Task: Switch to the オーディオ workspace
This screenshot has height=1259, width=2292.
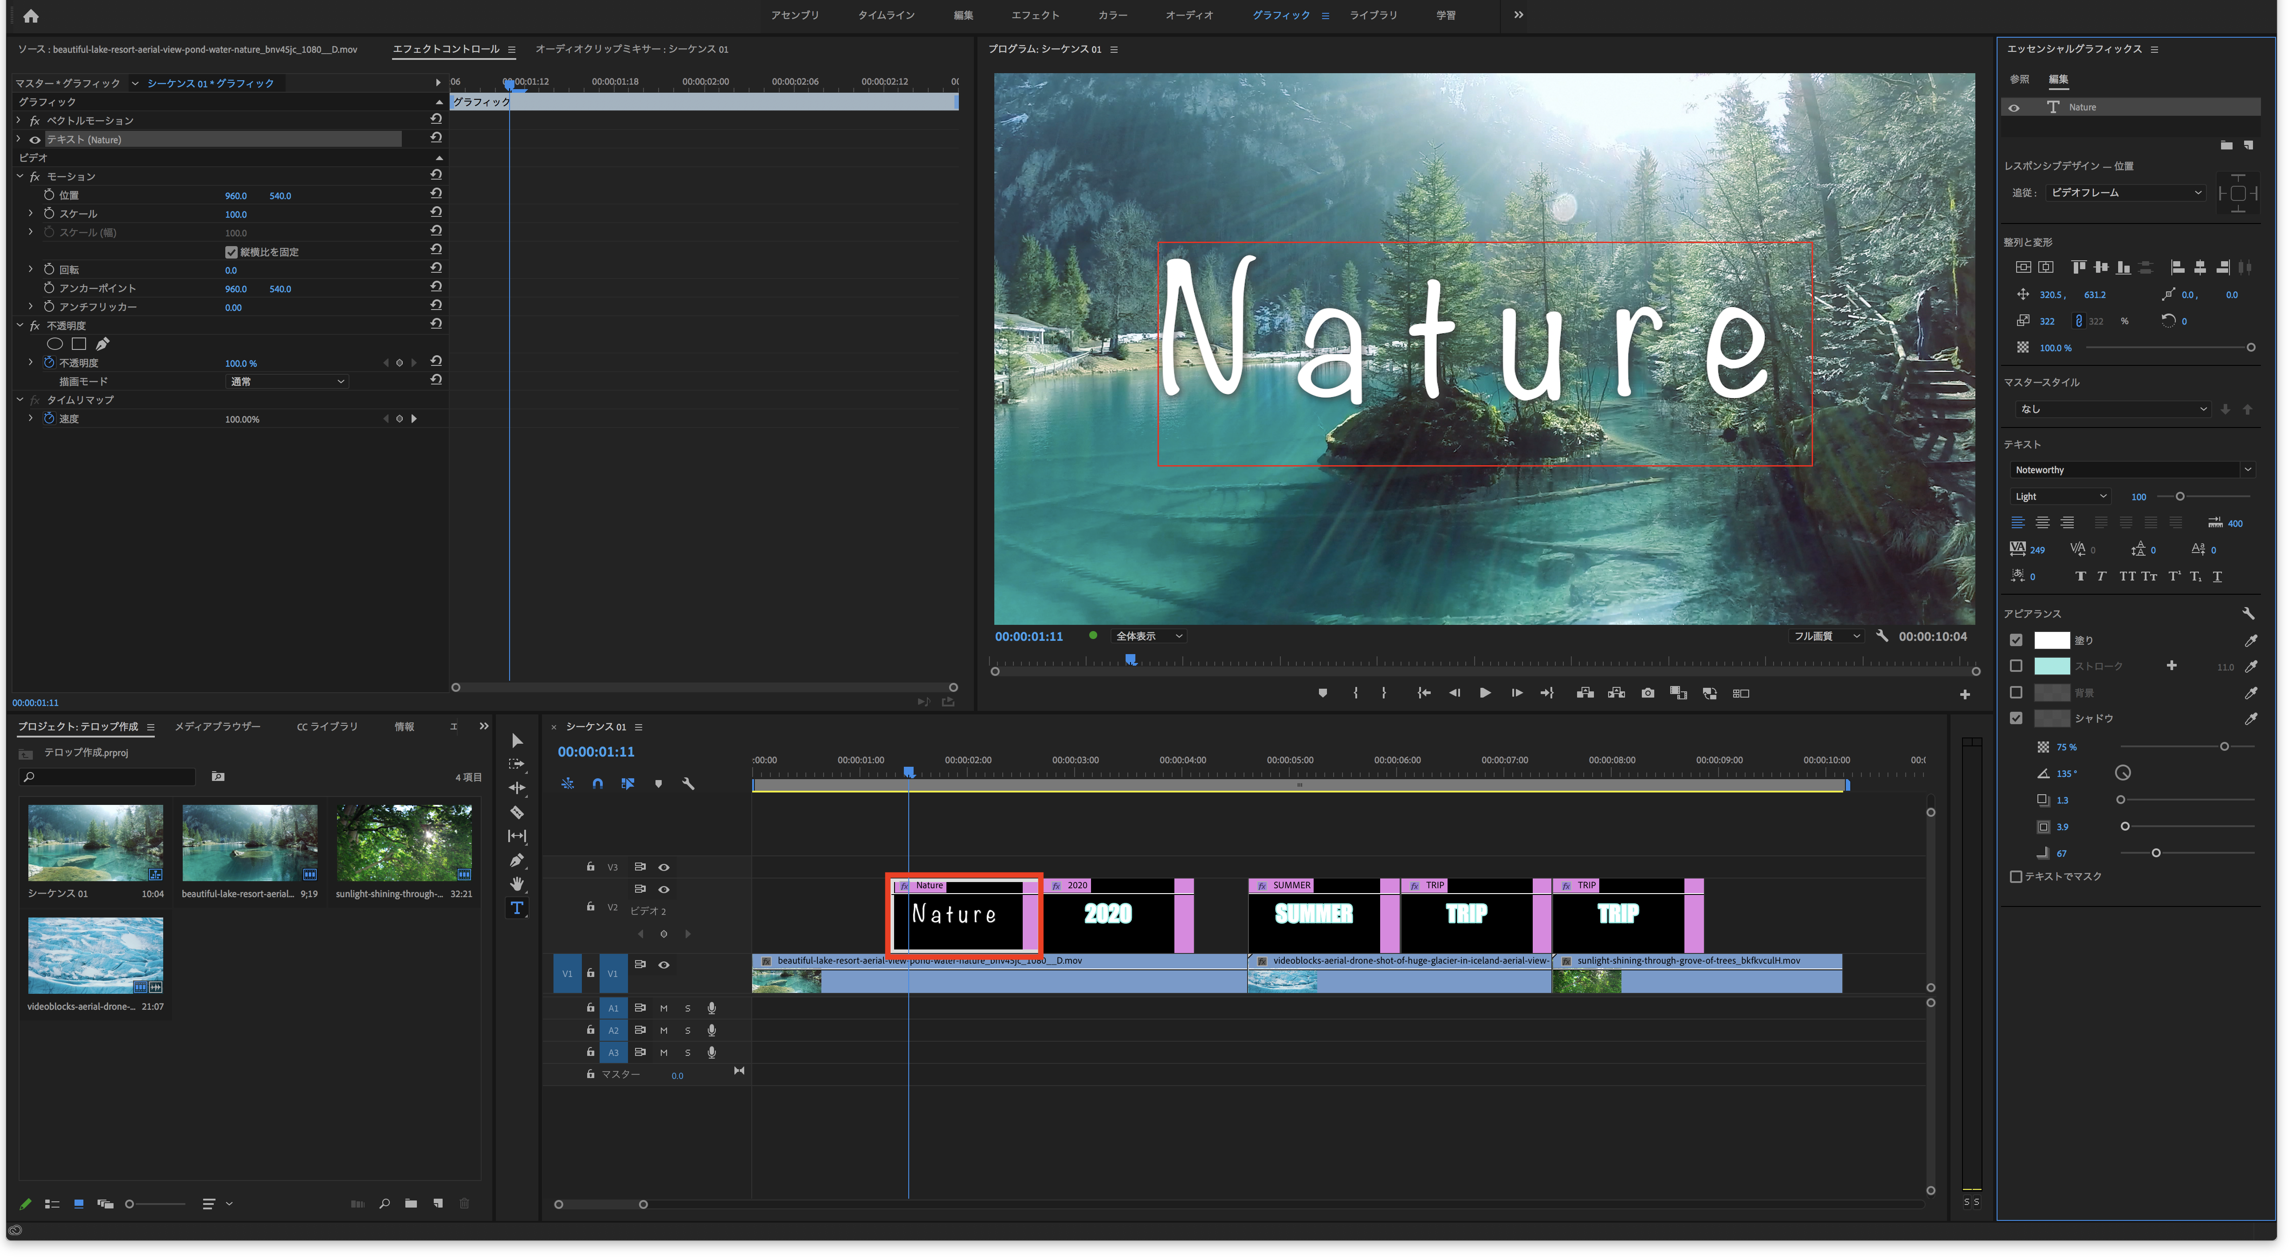Action: coord(1189,15)
